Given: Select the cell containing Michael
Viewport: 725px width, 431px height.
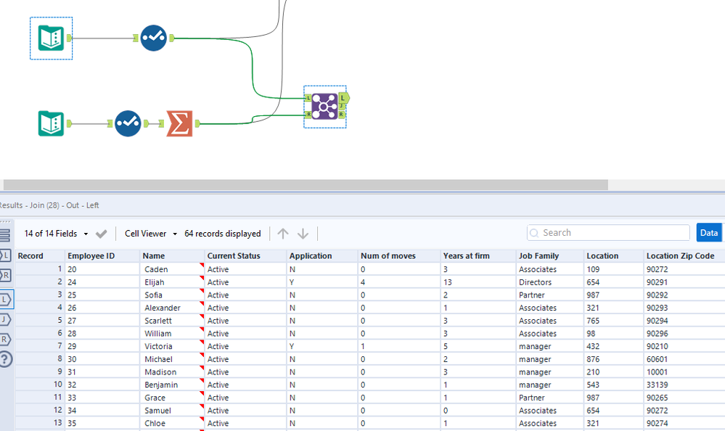Looking at the screenshot, I should [172, 359].
